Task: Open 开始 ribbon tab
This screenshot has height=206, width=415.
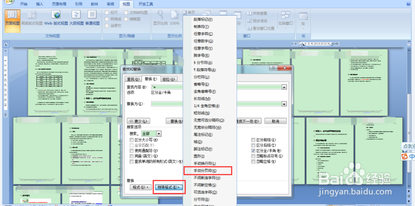Action: click(24, 4)
